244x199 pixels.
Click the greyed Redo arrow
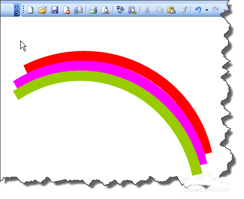tap(215, 10)
